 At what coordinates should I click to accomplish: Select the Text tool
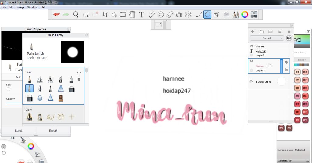tap(141, 15)
